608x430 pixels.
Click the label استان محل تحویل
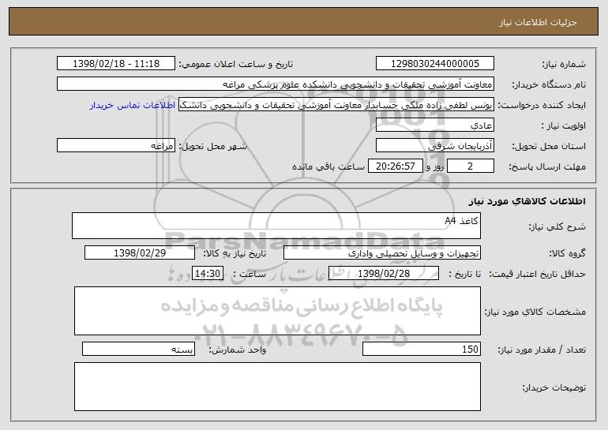point(549,147)
